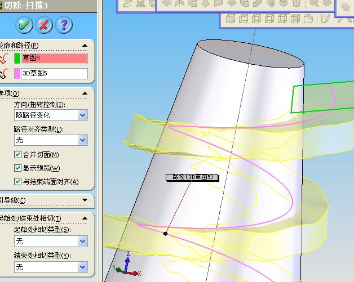Click the black path point on the helix
354x282 pixels.
point(165,234)
